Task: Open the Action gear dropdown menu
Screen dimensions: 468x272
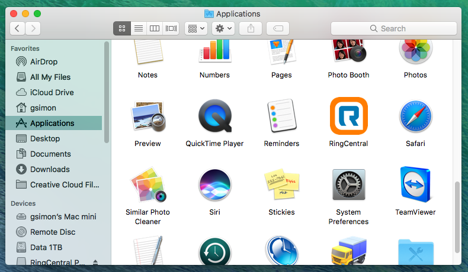Action: [x=223, y=28]
